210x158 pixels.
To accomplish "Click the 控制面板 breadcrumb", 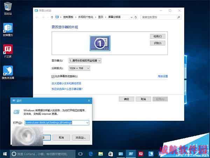I will tap(68, 17).
